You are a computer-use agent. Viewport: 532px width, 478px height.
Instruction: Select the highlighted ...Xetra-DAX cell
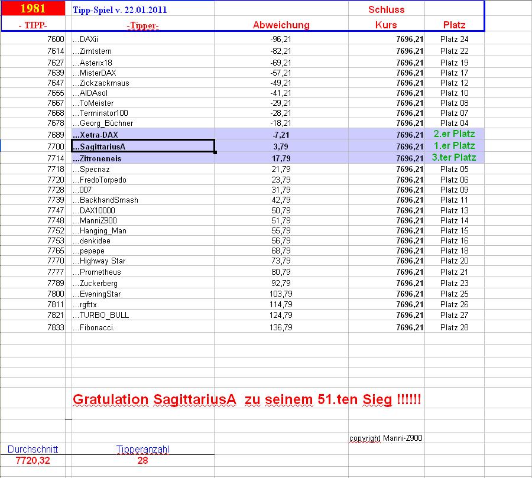click(143, 135)
